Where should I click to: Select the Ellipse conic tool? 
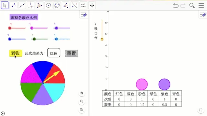point(57,5)
